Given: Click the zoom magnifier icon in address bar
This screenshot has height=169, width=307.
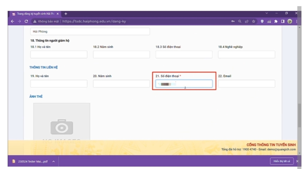Looking at the screenshot, I should pyautogui.click(x=240, y=22).
